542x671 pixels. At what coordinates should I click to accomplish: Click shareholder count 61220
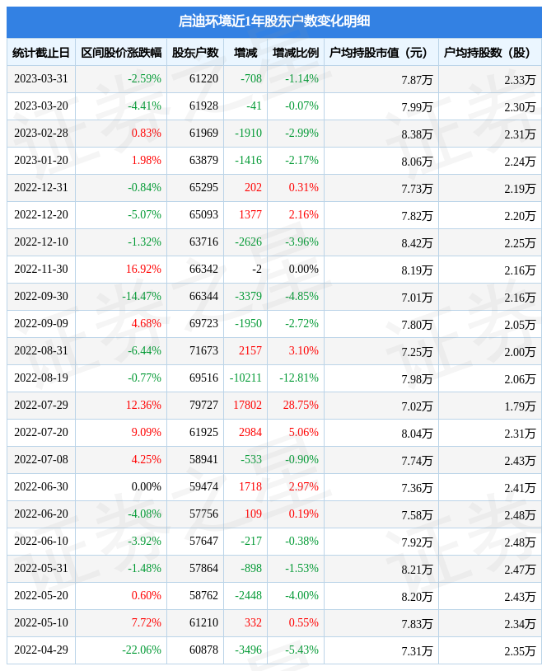(x=203, y=79)
